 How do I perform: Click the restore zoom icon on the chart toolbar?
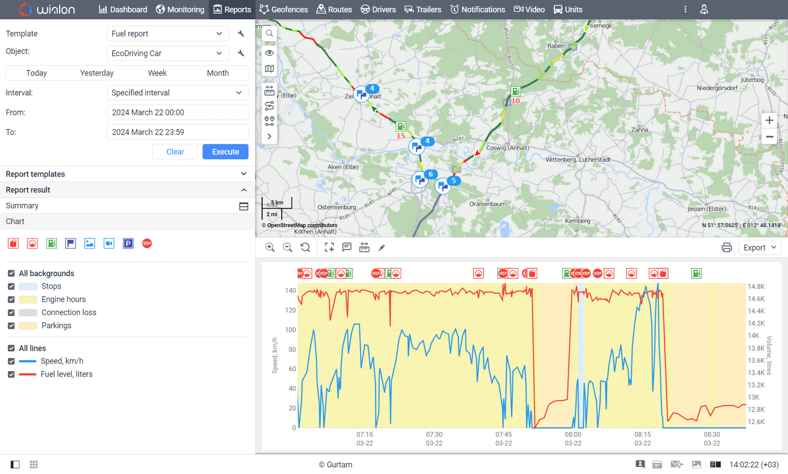[306, 247]
